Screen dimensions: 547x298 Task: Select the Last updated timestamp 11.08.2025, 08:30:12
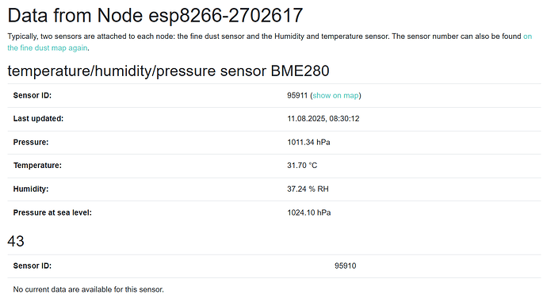pyautogui.click(x=323, y=119)
